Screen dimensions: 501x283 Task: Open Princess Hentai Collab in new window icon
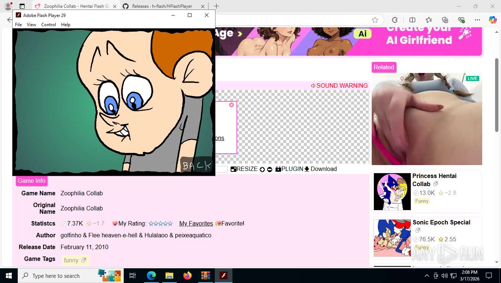pyautogui.click(x=435, y=184)
